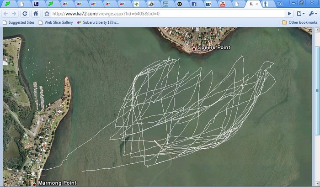
Task: Expand the Other bookmarks folder
Action: (x=299, y=22)
